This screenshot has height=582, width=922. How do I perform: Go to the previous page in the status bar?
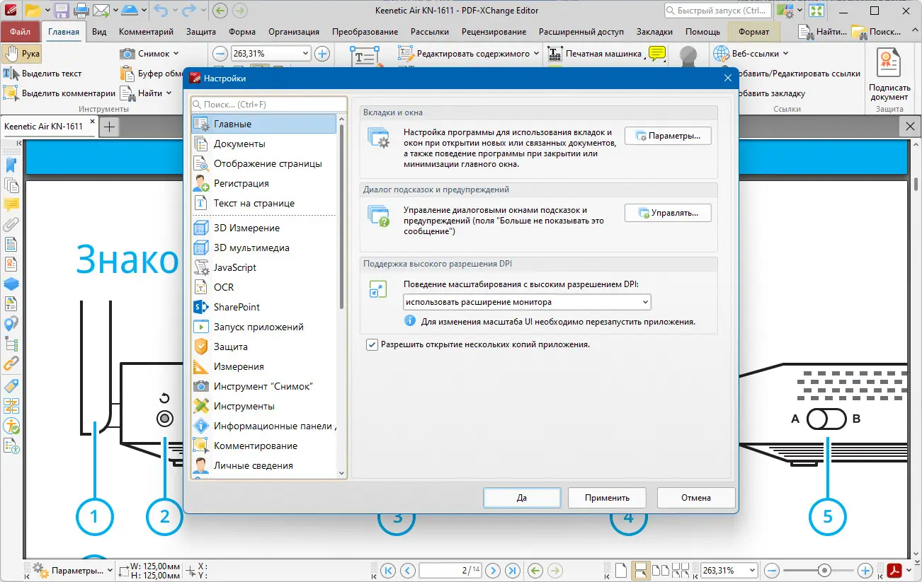point(407,570)
